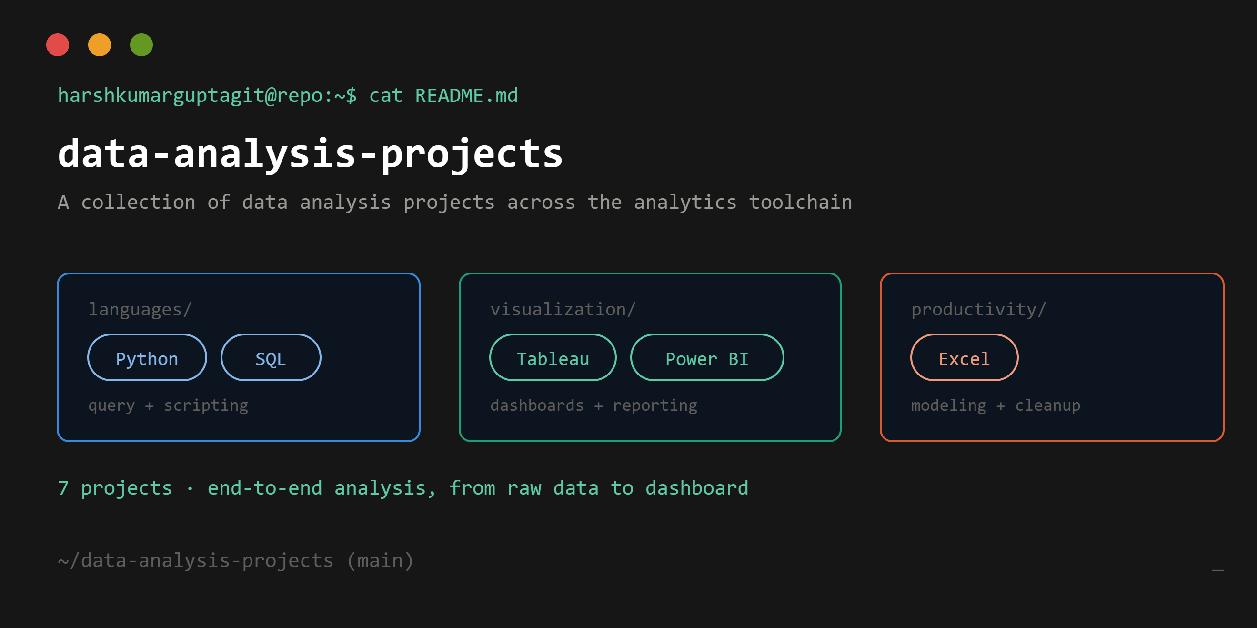Click the orange minimize dot
Screen dimensions: 1257x628
[x=100, y=45]
